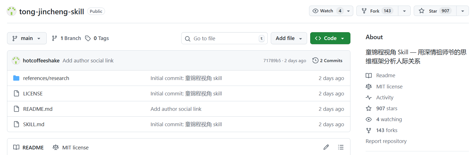This screenshot has height=155, width=474.
Task: Click the hotcoffeeshake avatar in commit row
Action: click(16, 60)
